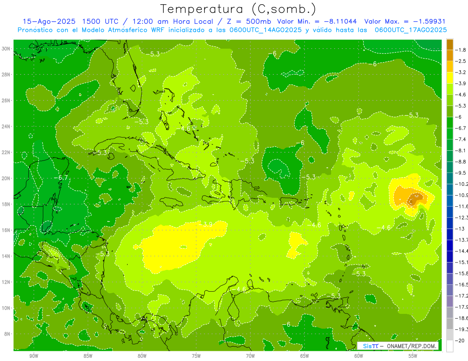Click the "70W" longitude axis label
Viewport: 468px width, 361px height.
(250, 356)
